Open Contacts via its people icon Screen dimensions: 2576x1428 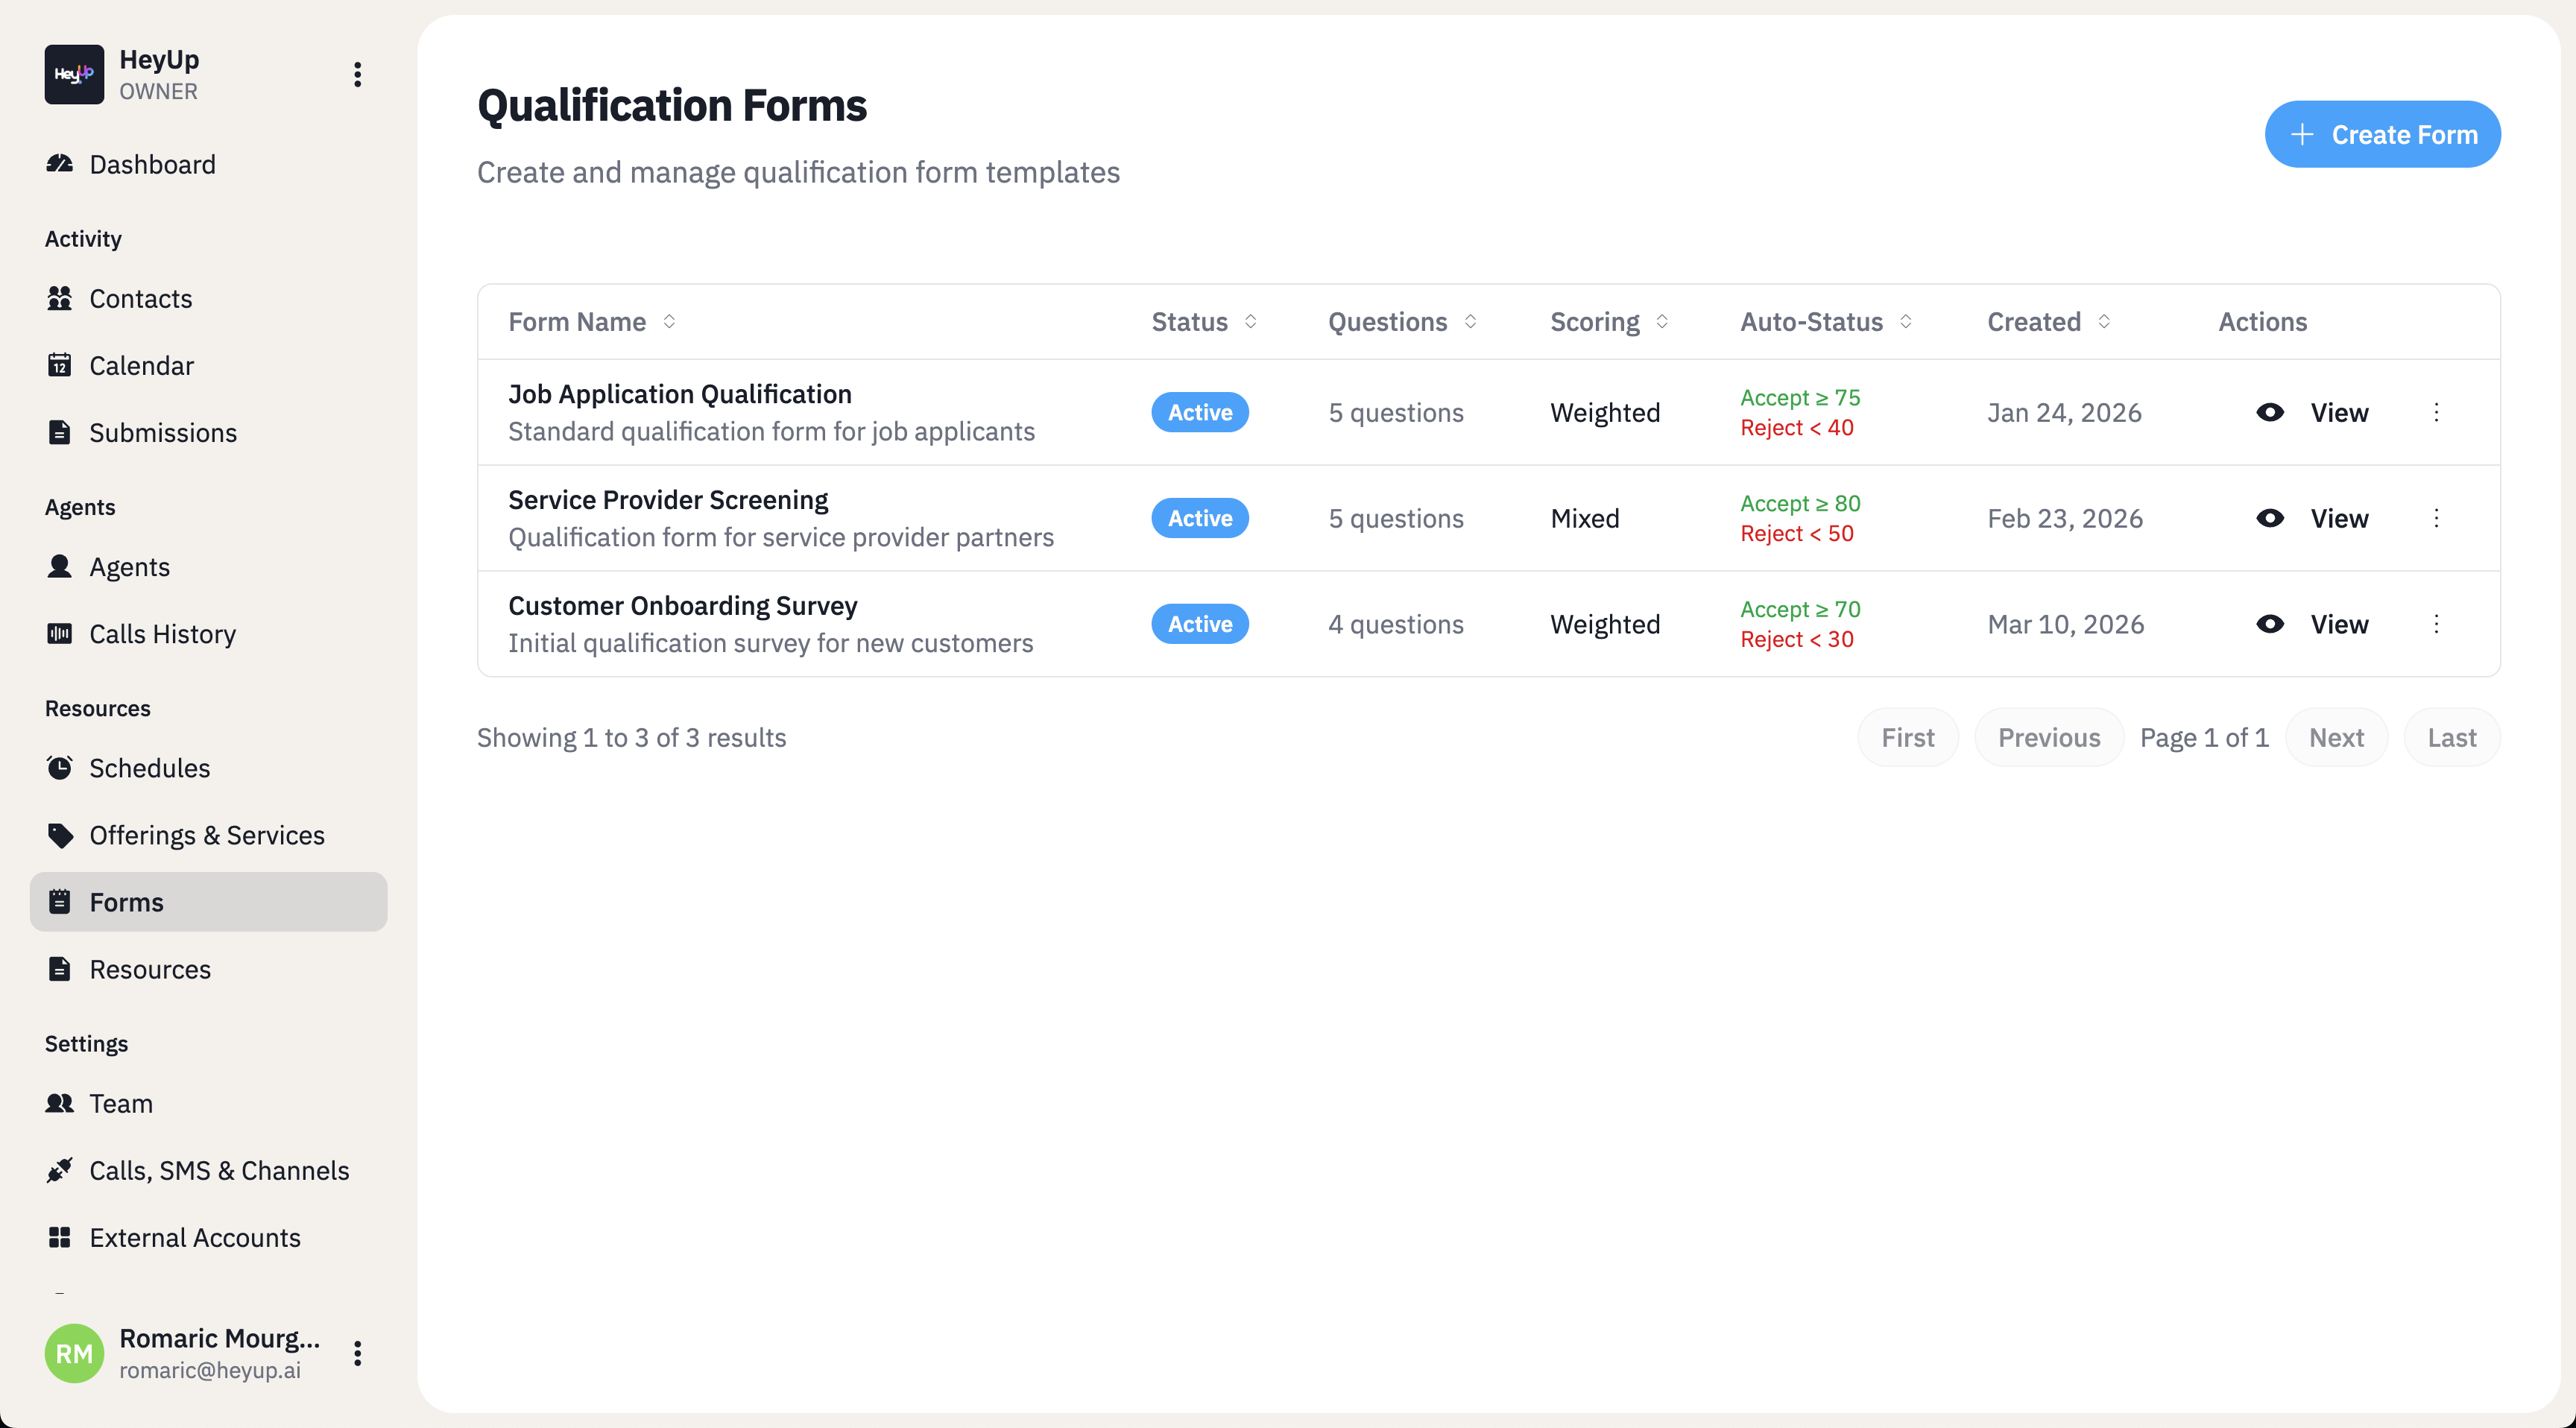[60, 298]
